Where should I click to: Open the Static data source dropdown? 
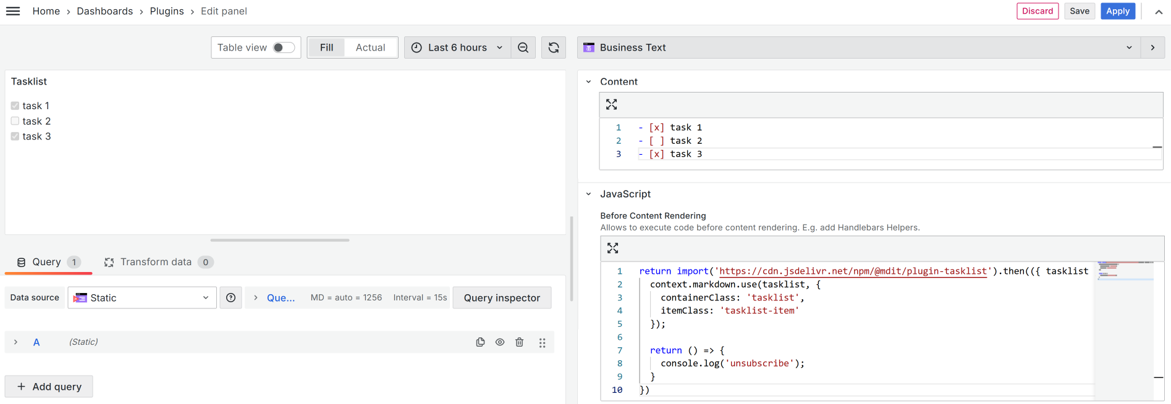click(142, 298)
